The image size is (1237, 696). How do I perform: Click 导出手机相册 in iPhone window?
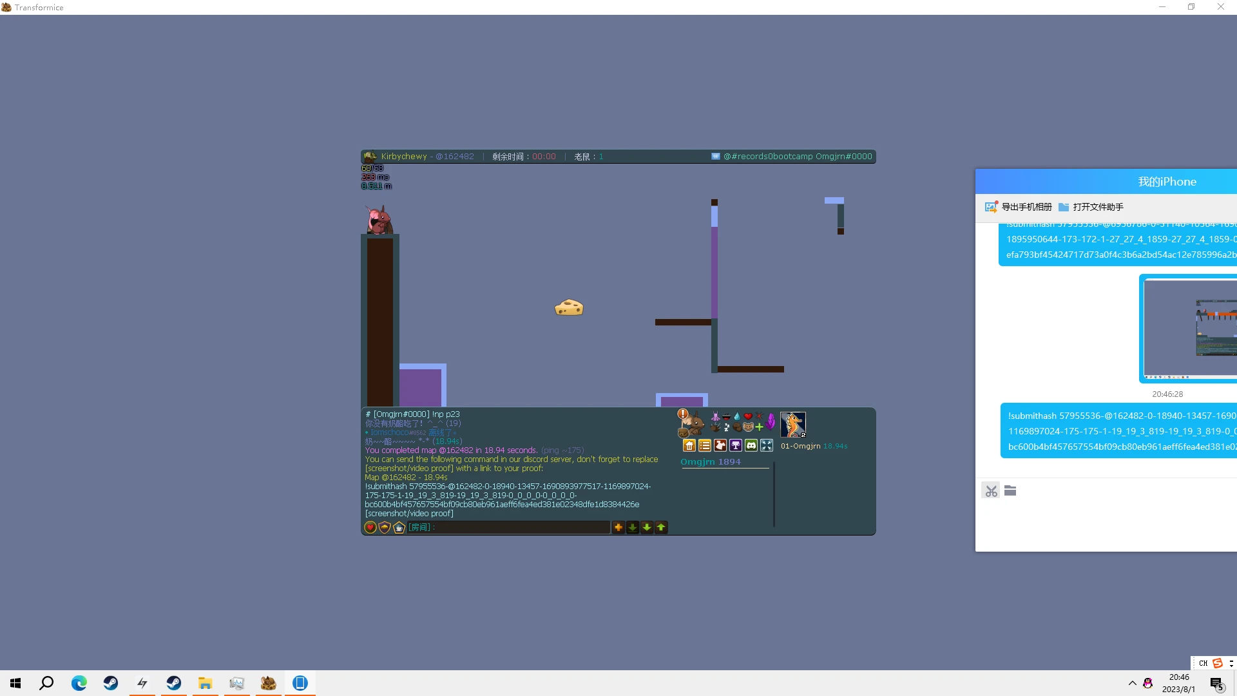1019,207
